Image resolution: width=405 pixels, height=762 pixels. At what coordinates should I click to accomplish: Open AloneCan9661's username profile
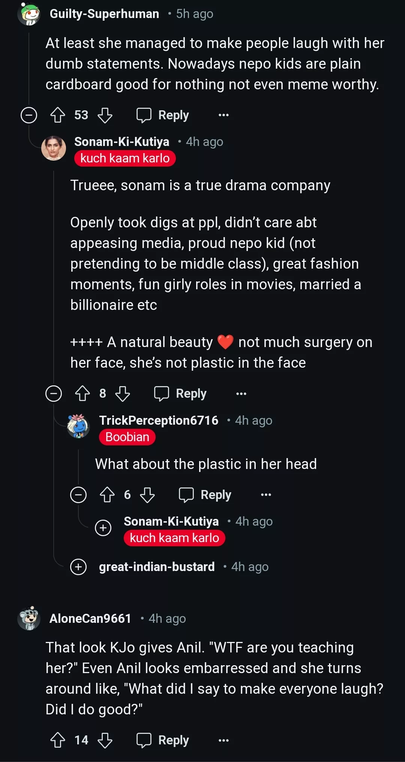(90, 618)
